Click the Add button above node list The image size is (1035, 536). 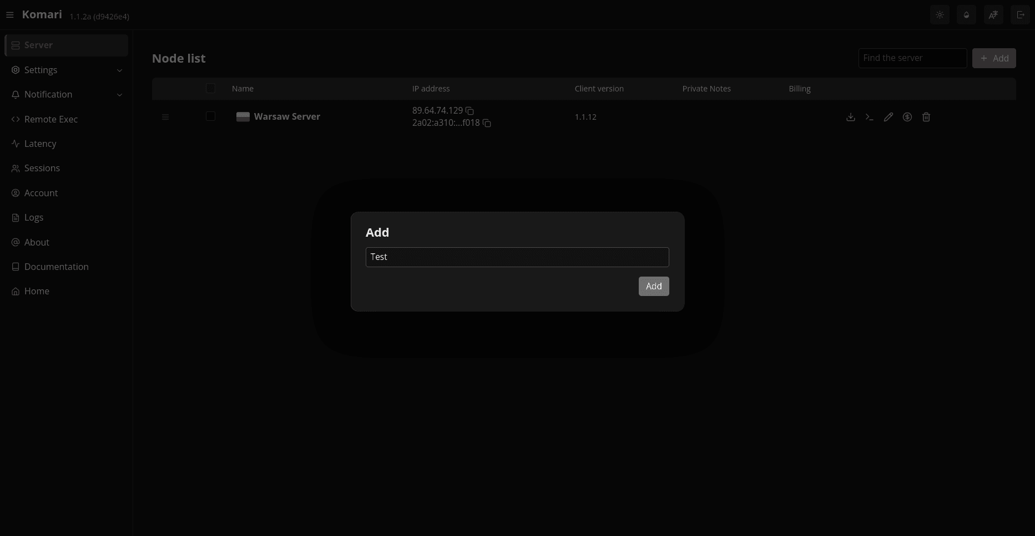click(x=993, y=58)
